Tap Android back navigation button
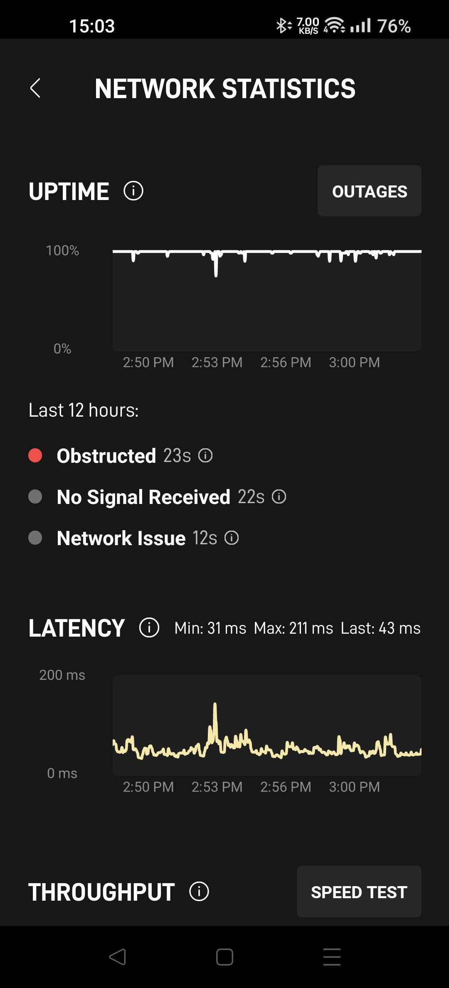449x988 pixels. pyautogui.click(x=117, y=957)
